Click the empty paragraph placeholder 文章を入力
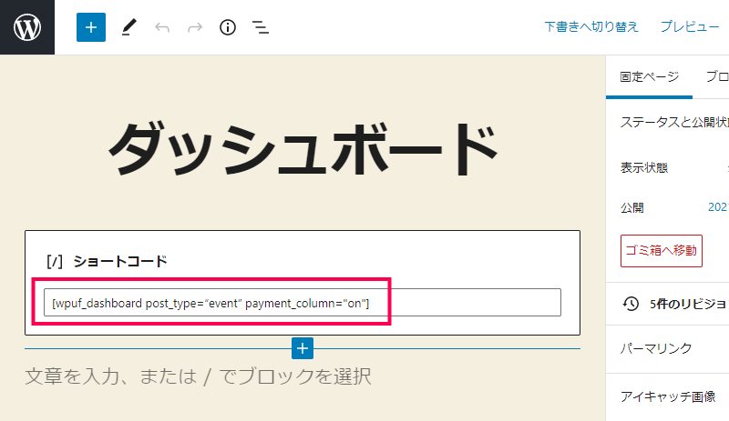The image size is (729, 421). pos(198,376)
